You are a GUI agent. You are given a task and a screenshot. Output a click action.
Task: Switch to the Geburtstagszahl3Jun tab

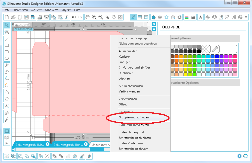tap(68, 144)
